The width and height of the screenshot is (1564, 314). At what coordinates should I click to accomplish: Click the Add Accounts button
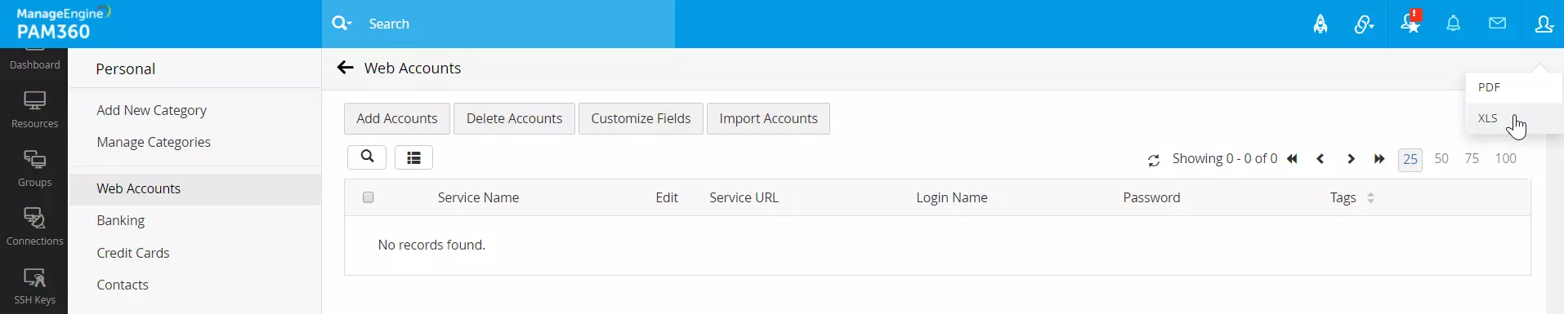click(397, 118)
